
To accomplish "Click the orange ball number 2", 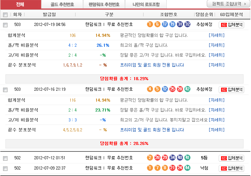I will (x=150, y=158).
